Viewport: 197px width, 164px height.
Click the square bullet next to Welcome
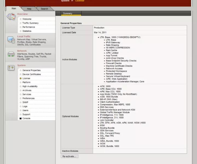tap(21, 19)
